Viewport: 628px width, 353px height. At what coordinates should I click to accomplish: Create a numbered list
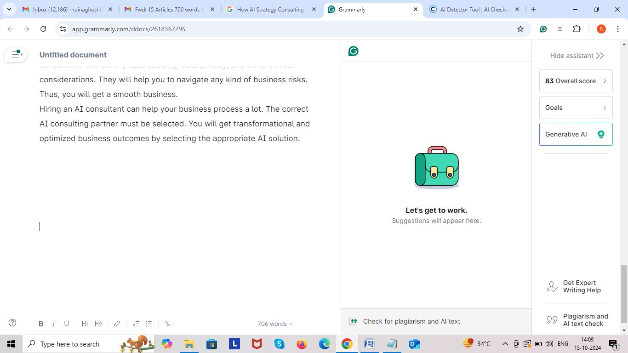(x=136, y=324)
